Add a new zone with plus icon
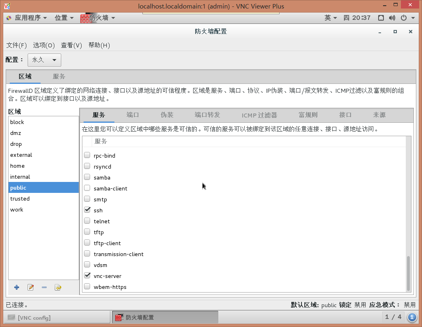 [17, 287]
